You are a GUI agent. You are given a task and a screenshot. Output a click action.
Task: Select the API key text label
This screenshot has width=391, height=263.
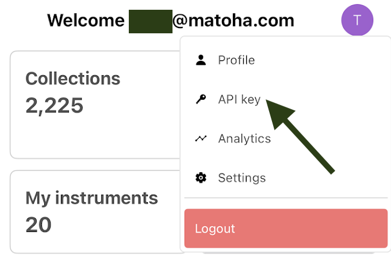pos(239,99)
